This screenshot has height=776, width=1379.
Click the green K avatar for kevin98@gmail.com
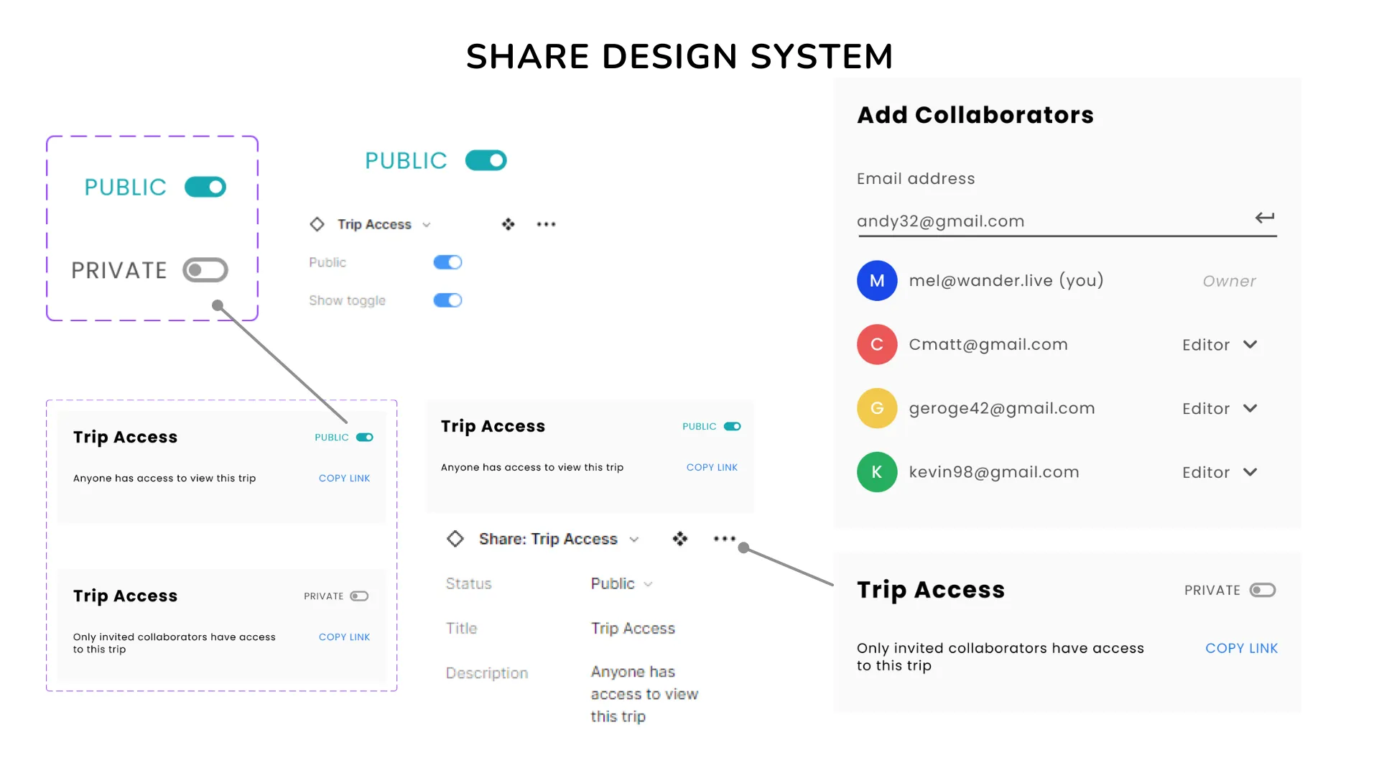(877, 472)
